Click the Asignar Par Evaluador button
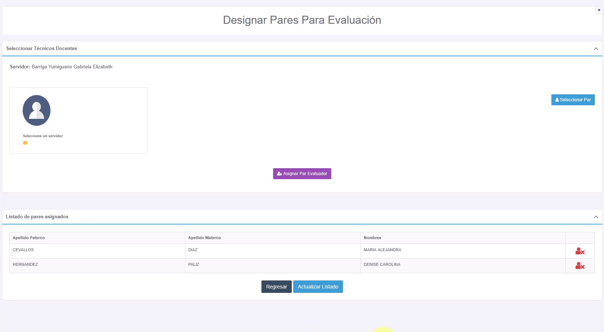Screen dimensions: 604x332 pyautogui.click(x=302, y=174)
